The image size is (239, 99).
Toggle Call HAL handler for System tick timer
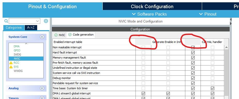coord(212,88)
